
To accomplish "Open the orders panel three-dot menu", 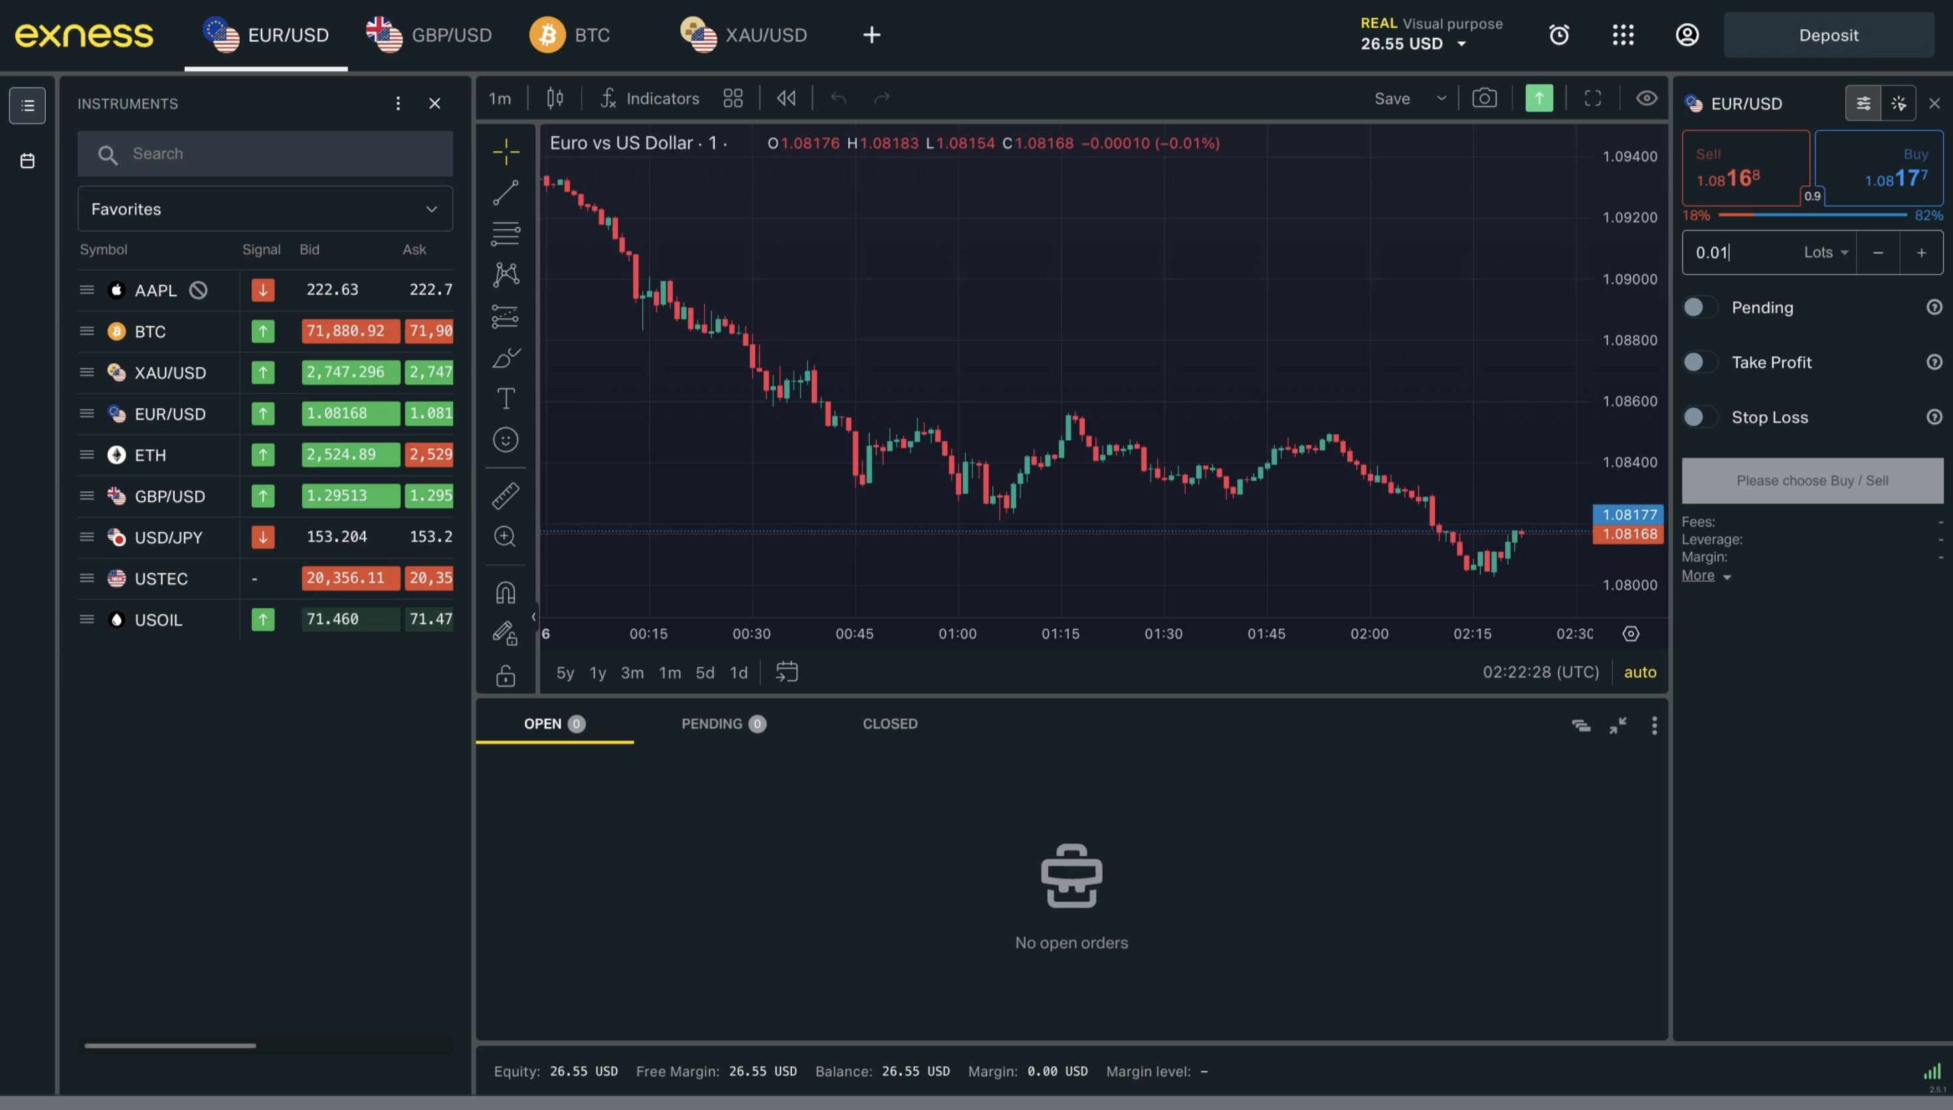I will click(1653, 725).
